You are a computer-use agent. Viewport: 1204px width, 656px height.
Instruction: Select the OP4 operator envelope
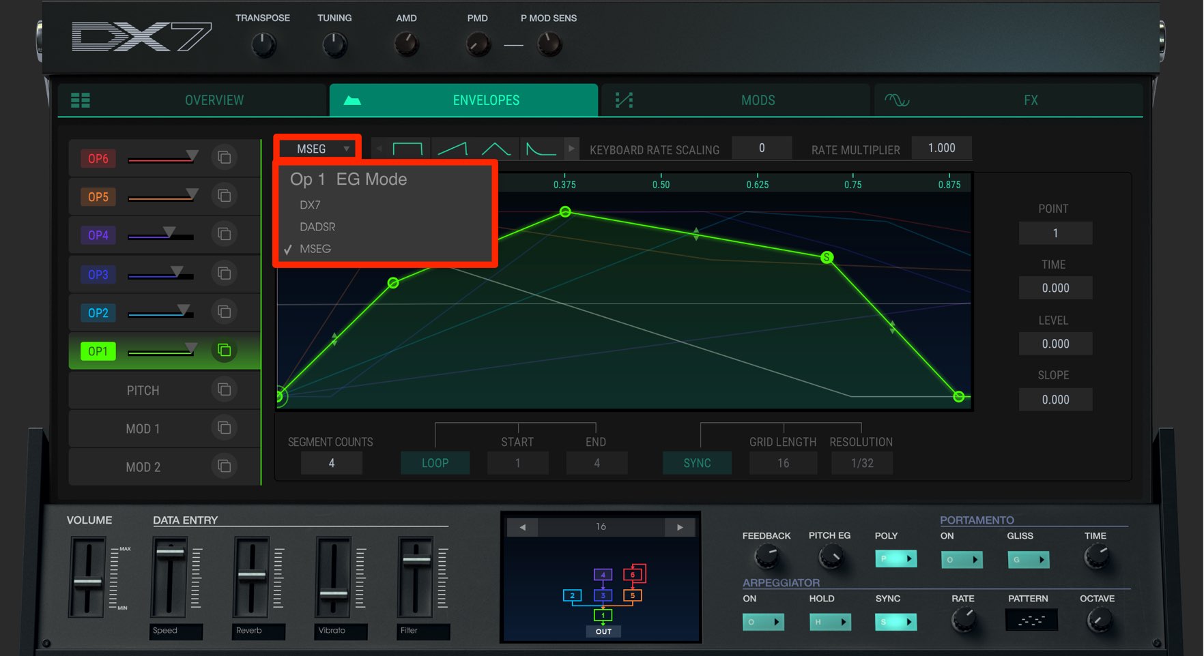click(98, 235)
